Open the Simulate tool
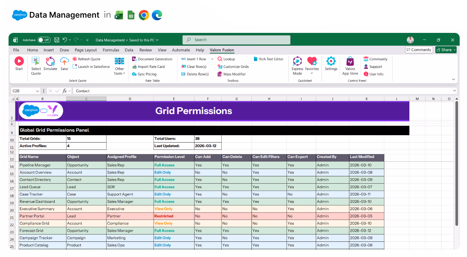Screen dimensions: 467x257 coord(50,65)
